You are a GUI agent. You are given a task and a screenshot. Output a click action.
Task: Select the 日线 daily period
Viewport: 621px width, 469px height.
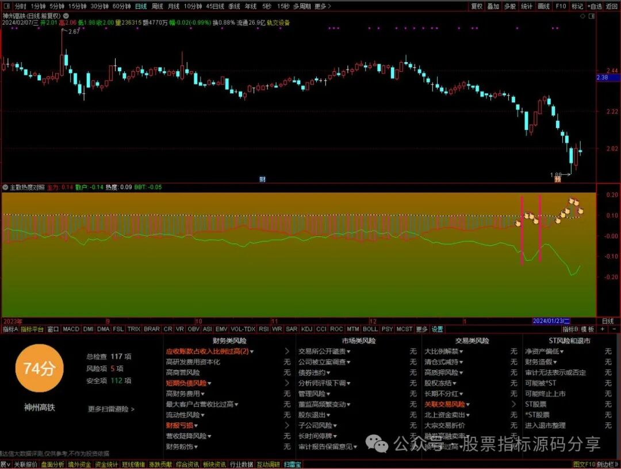(x=141, y=6)
